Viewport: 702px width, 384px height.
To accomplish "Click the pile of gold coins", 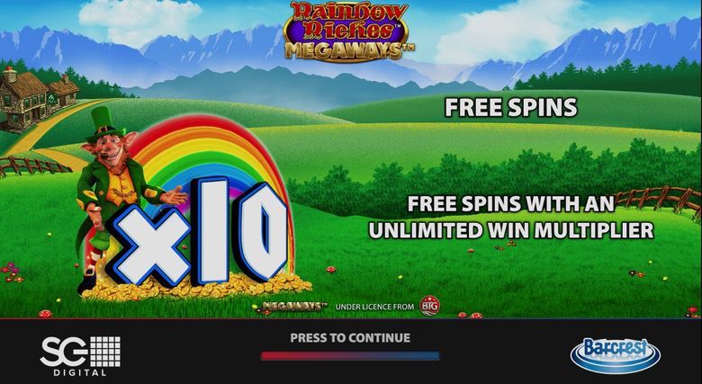I will coord(197,289).
